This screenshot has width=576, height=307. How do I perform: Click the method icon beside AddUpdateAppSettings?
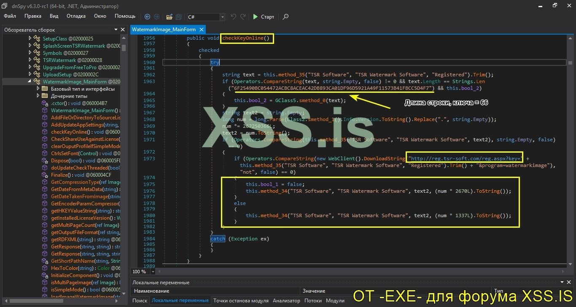coord(45,125)
